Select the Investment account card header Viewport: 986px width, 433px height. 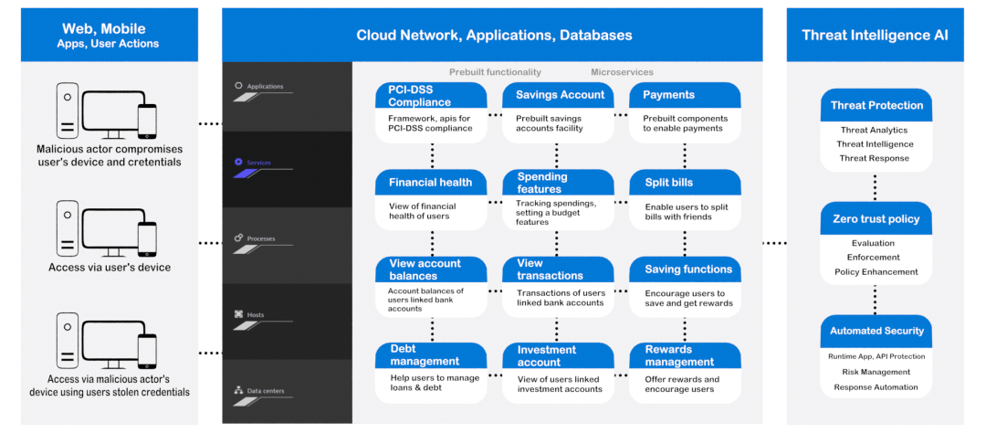(559, 355)
